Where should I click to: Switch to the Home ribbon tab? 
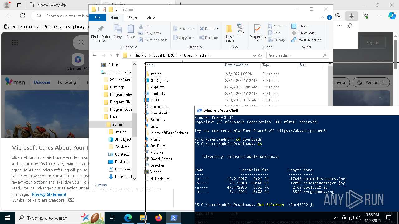(x=115, y=18)
